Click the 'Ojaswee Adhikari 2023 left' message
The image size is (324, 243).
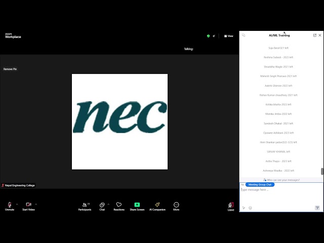278,133
